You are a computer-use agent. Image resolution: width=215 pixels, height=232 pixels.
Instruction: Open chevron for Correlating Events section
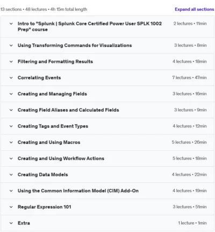11,78
